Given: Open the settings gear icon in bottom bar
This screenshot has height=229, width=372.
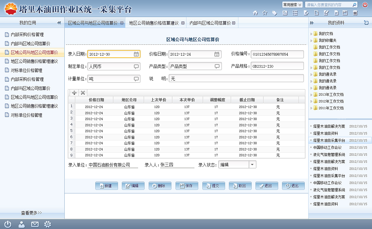Looking at the screenshot, I should pyautogui.click(x=47, y=224).
